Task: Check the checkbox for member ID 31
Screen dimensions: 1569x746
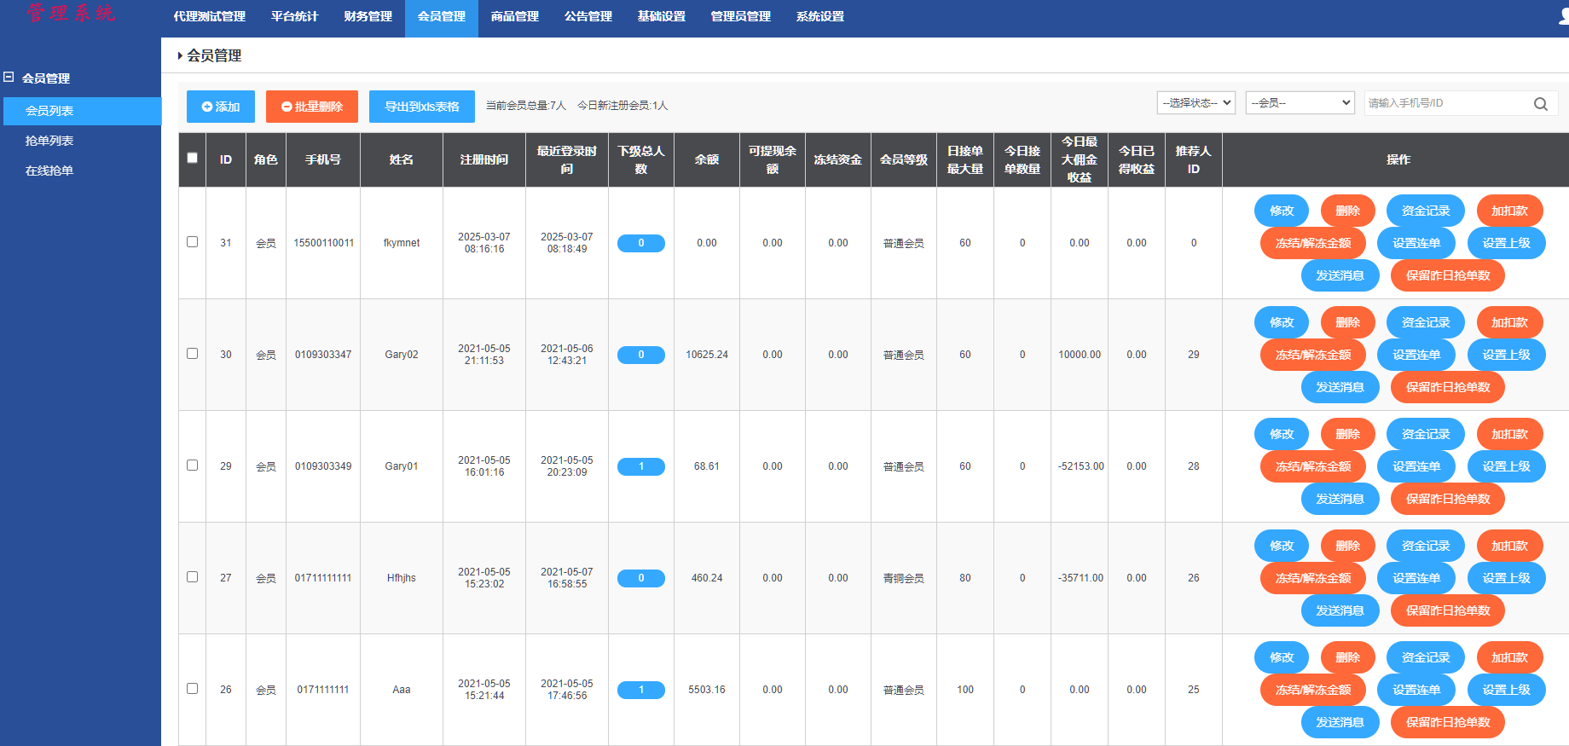Action: point(192,242)
